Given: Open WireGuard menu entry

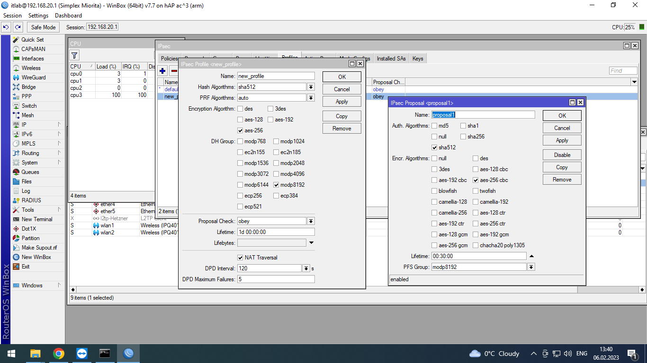Looking at the screenshot, I should tap(33, 78).
